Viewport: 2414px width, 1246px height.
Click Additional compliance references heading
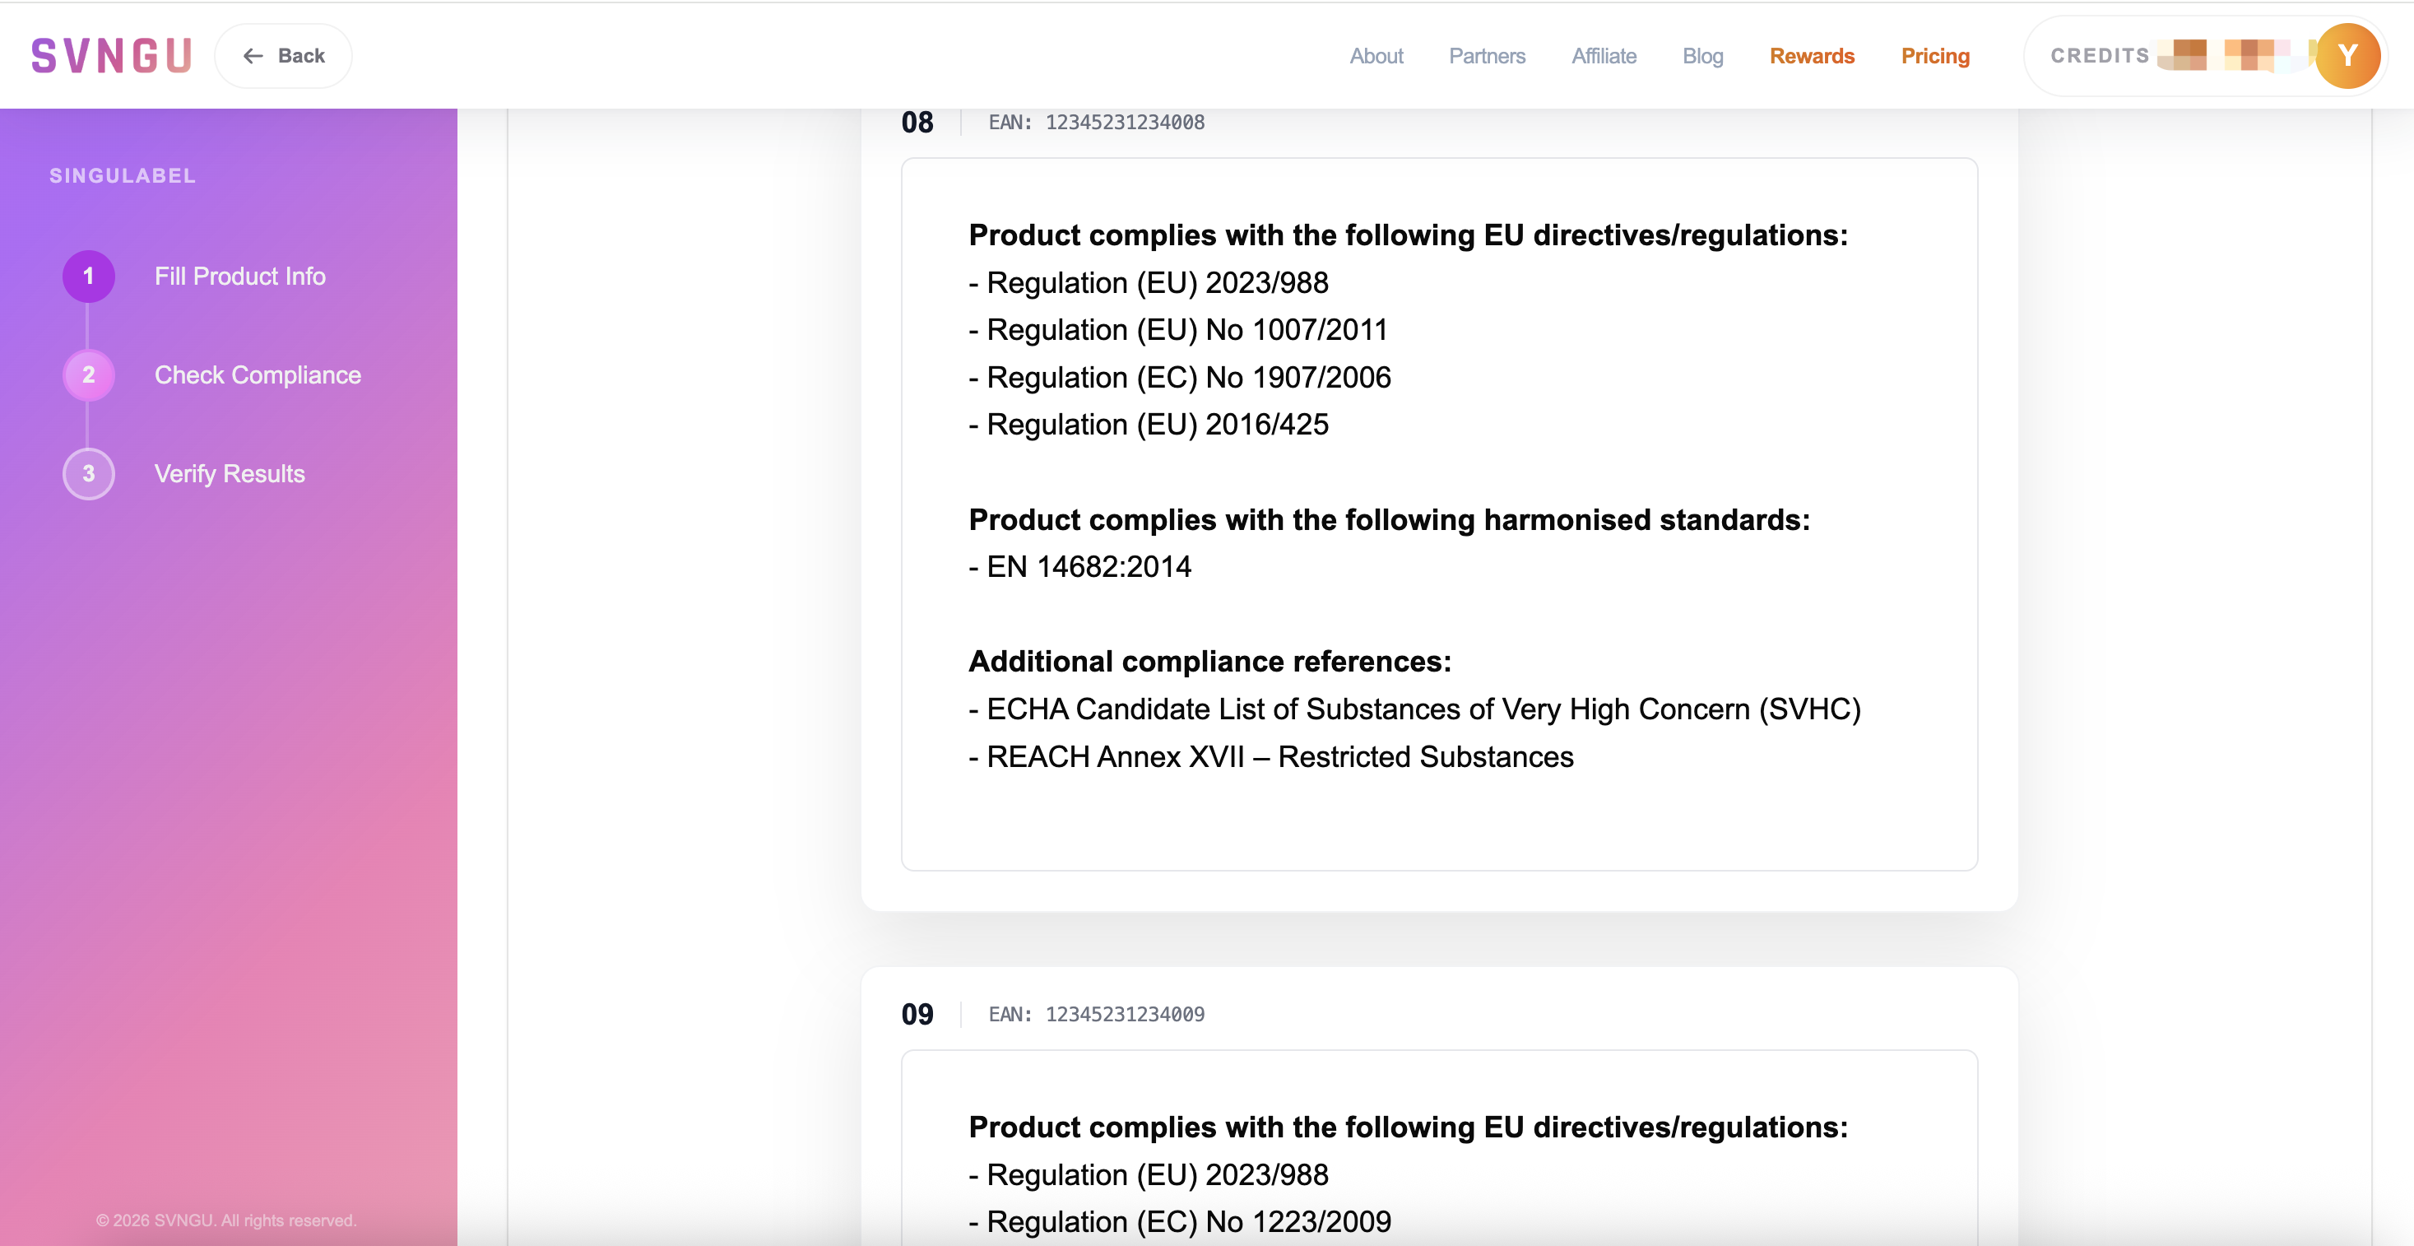pos(1209,662)
